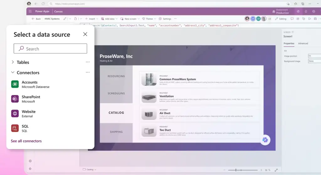Select the Air Duct product image
The image size is (321, 175).
coord(149,114)
